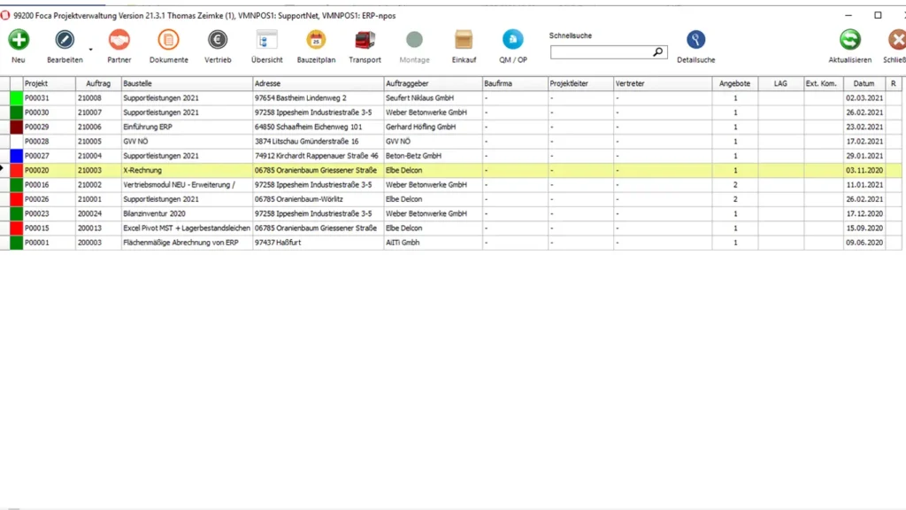Open the Einkauf module
The image size is (906, 510).
pyautogui.click(x=464, y=41)
